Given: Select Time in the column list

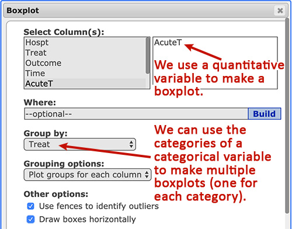Looking at the screenshot, I should pos(85,74).
